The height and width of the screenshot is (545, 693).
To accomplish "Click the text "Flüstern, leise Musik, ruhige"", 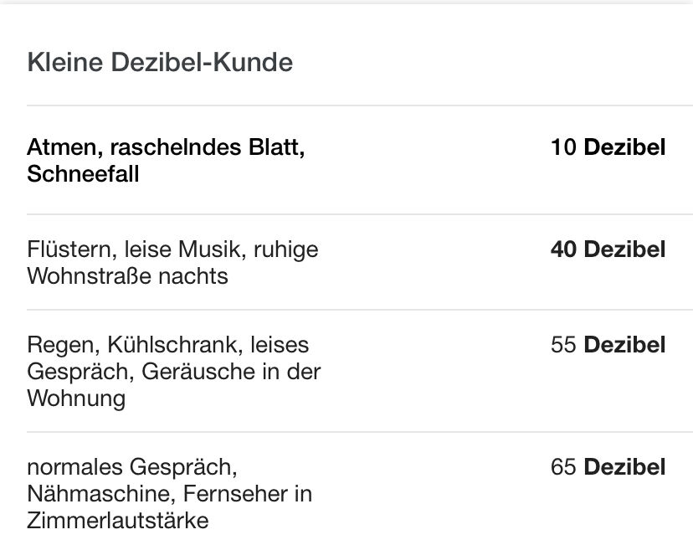I will 172,249.
